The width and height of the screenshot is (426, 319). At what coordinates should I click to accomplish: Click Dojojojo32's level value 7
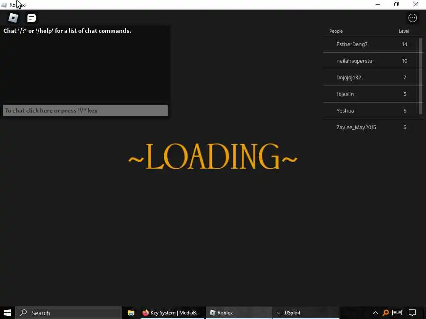click(x=404, y=78)
